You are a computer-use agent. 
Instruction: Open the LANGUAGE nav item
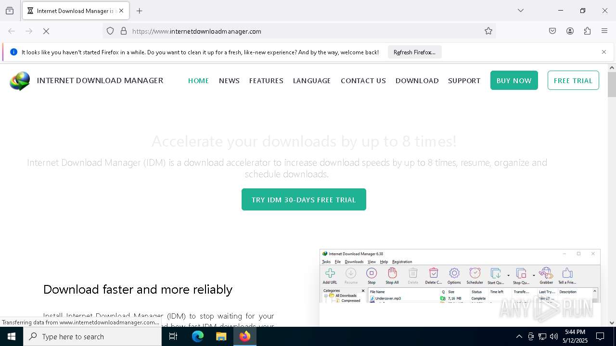[312, 81]
